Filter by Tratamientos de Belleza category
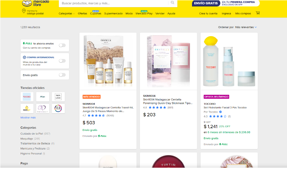Viewport: 287px width, 169px height. click(x=35, y=143)
